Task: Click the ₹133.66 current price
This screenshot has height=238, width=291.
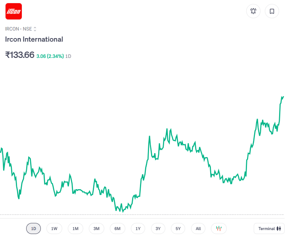Action: [20, 55]
